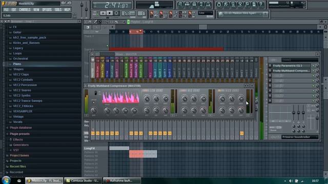Screen dimensions: 328x184
Task: Open the help question mark icon
Action: coord(261,5)
